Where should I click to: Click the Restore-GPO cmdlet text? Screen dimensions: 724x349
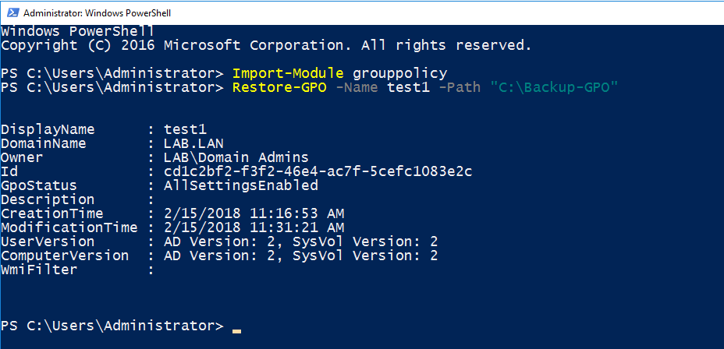coord(279,87)
